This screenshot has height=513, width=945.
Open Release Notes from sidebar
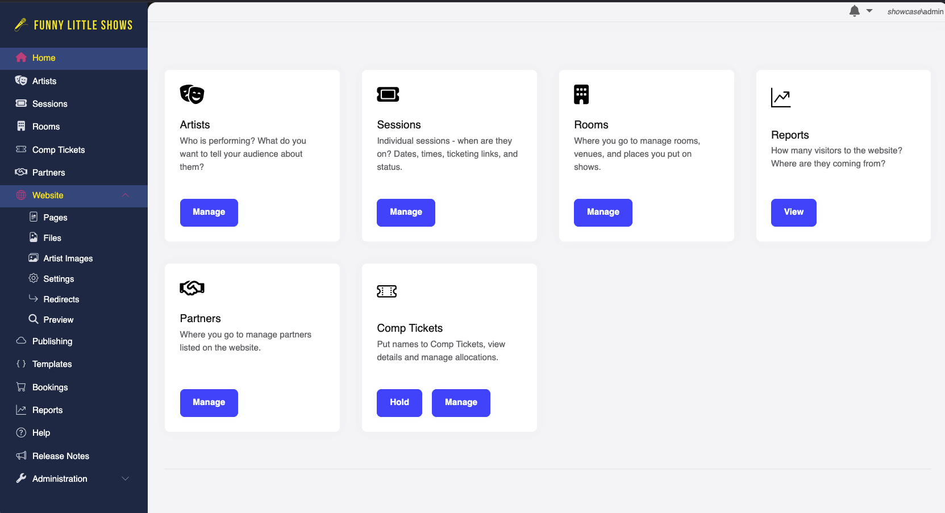[x=60, y=456]
